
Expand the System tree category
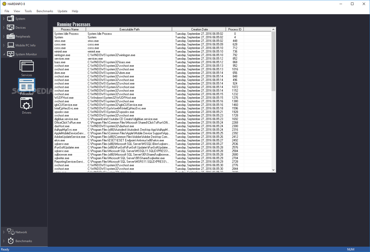pyautogui.click(x=4, y=19)
